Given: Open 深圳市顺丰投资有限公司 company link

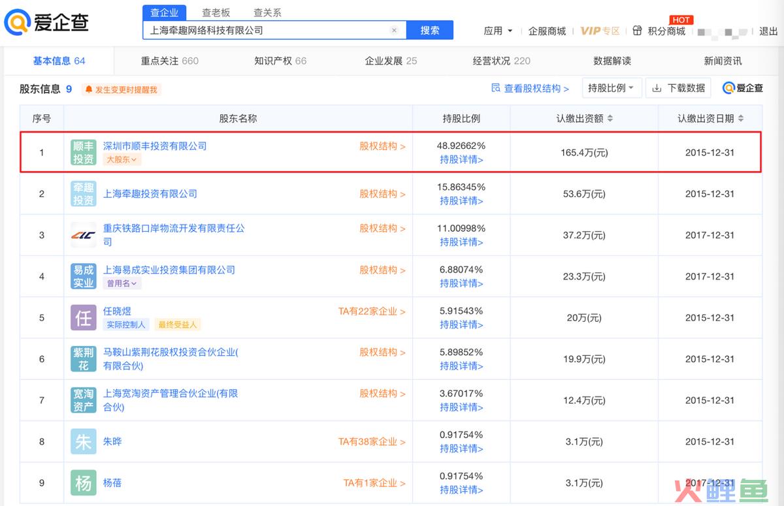Looking at the screenshot, I should (155, 146).
